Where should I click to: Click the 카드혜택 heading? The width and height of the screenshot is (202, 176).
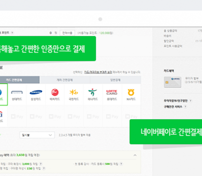[x=169, y=71]
